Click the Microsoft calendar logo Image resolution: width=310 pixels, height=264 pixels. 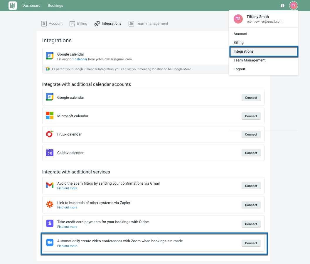click(x=50, y=116)
